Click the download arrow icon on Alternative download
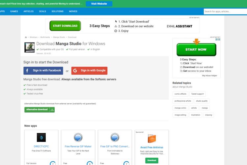 [52, 110]
